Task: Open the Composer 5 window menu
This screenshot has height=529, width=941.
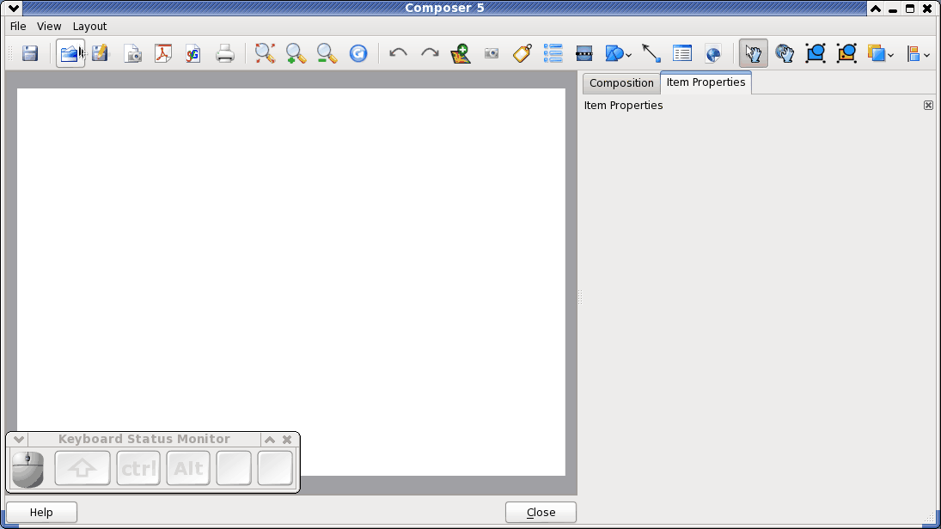Action: (x=13, y=8)
